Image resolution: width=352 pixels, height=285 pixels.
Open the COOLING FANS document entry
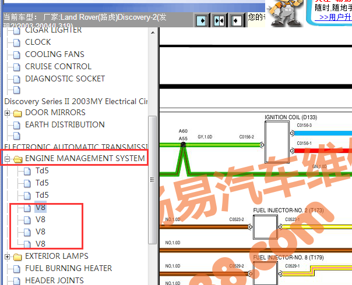pos(55,54)
